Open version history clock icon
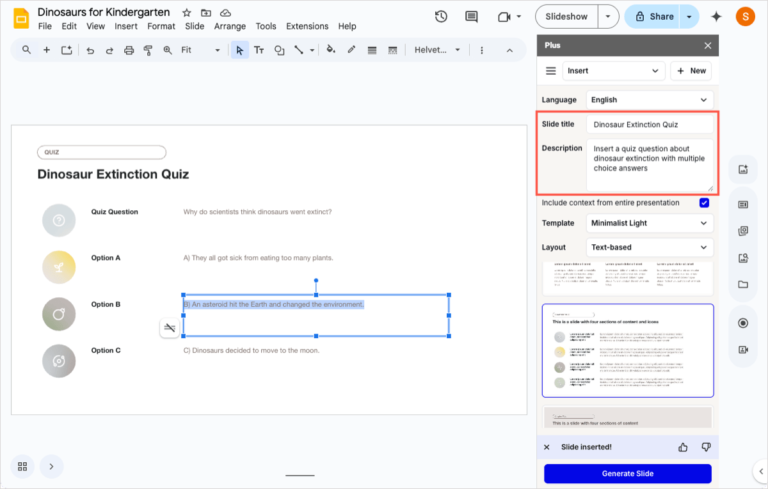The image size is (768, 489). pyautogui.click(x=441, y=17)
